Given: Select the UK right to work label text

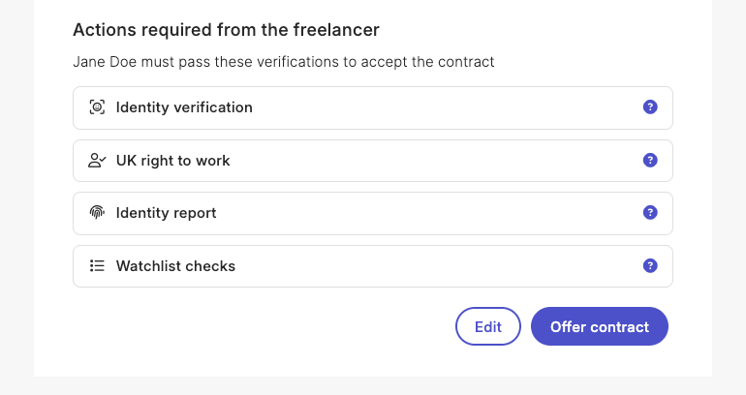Looking at the screenshot, I should (x=172, y=161).
